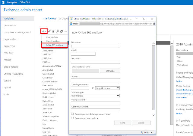Open tools in the left navigation
The width and height of the screenshot is (193, 136).
click(6, 94)
